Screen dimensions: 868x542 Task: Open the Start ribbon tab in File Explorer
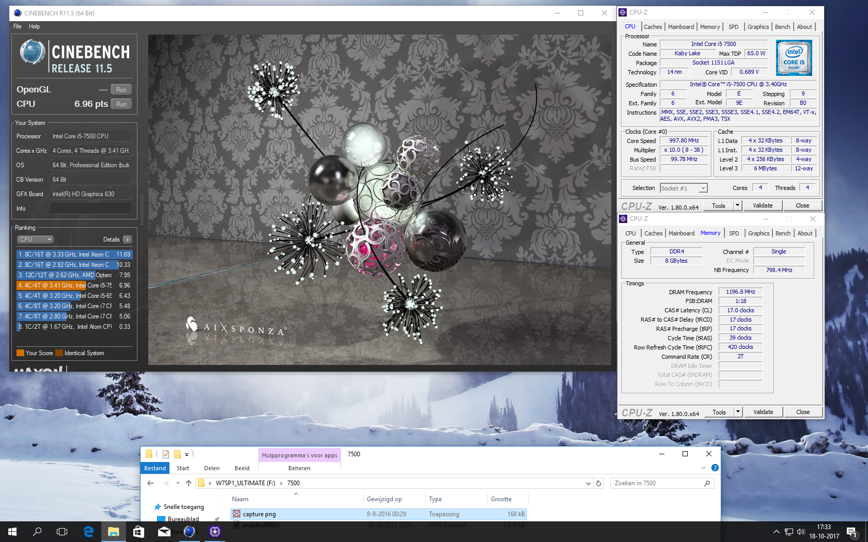click(x=183, y=468)
